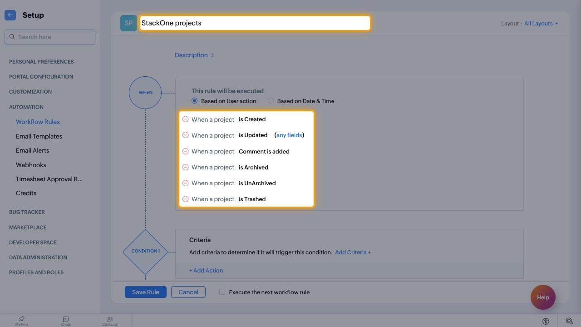Remove the 'is Trashed' trigger

click(185, 199)
